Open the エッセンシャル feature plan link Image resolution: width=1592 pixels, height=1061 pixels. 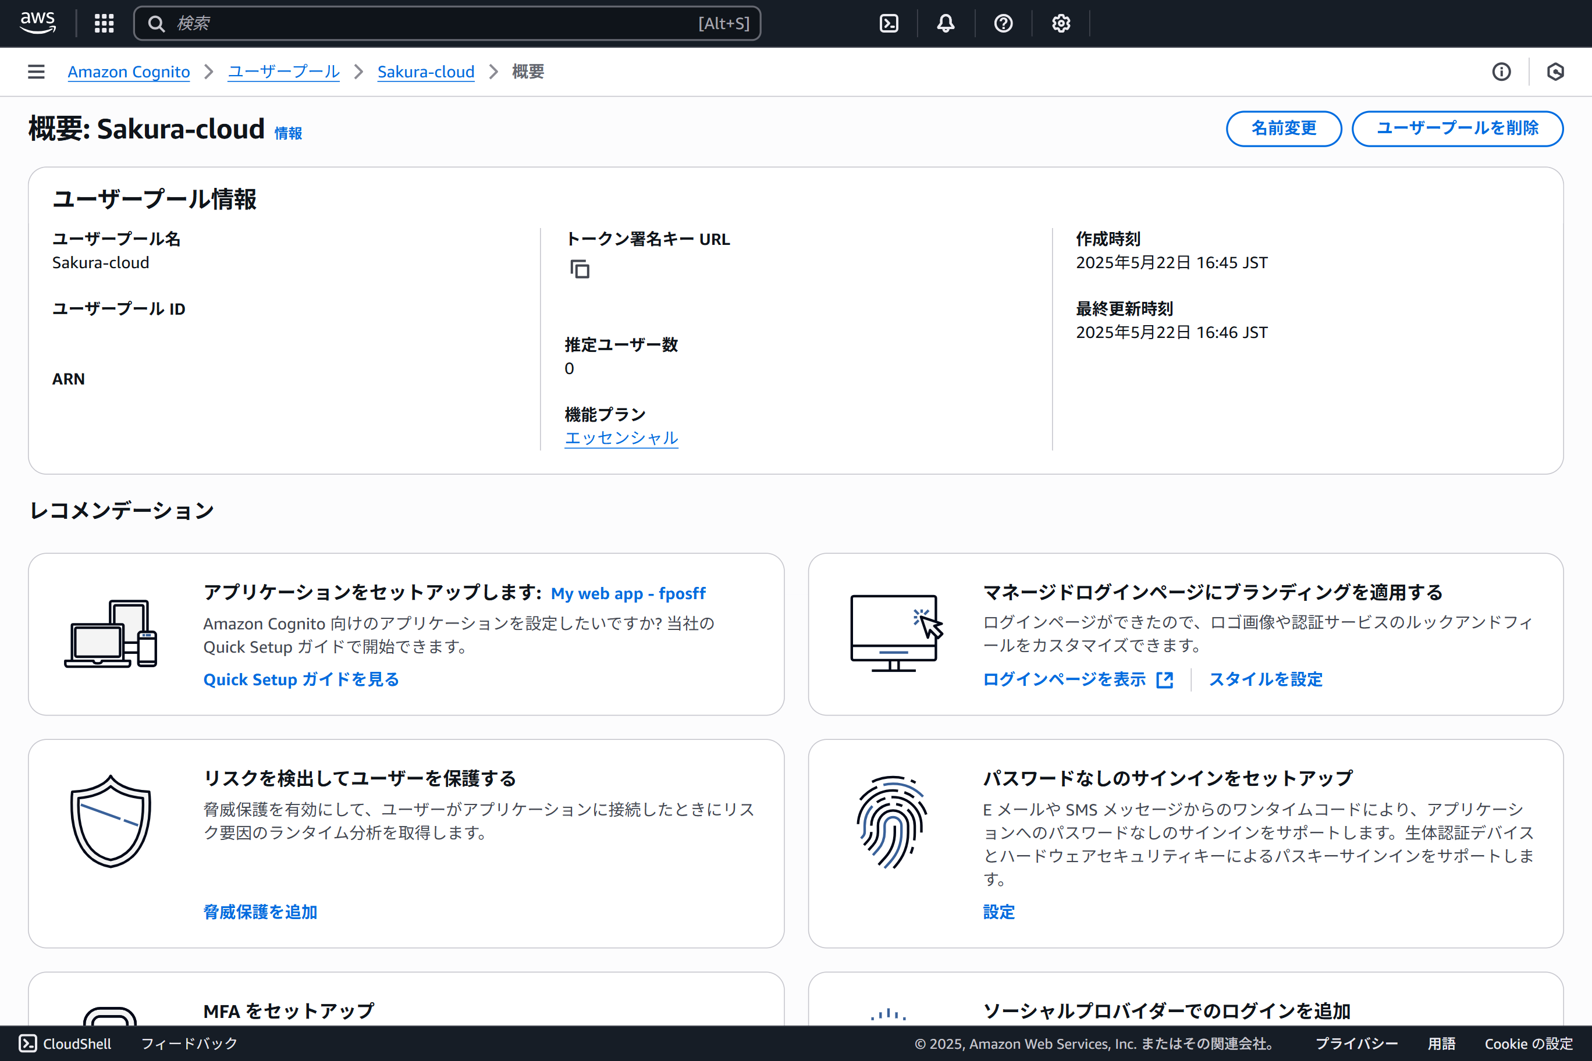(621, 438)
